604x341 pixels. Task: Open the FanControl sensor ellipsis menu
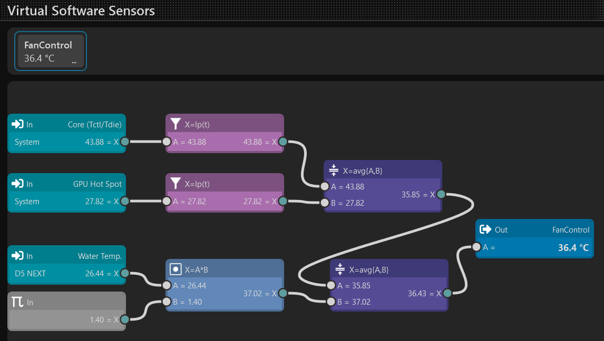74,61
